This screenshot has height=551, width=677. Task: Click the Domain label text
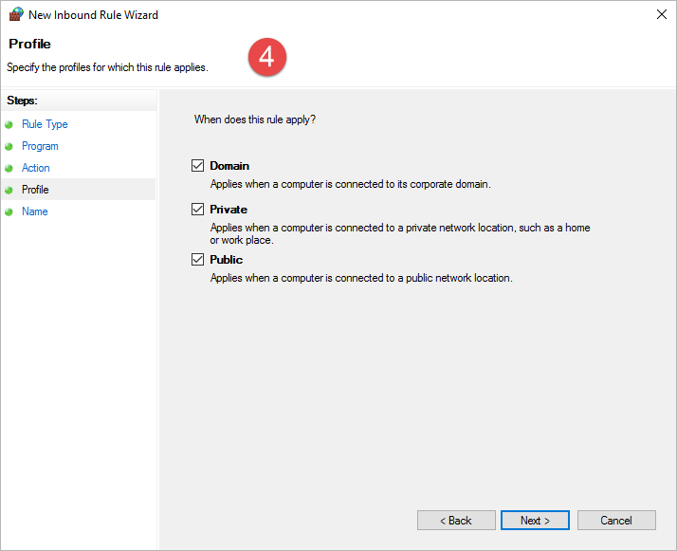click(229, 166)
